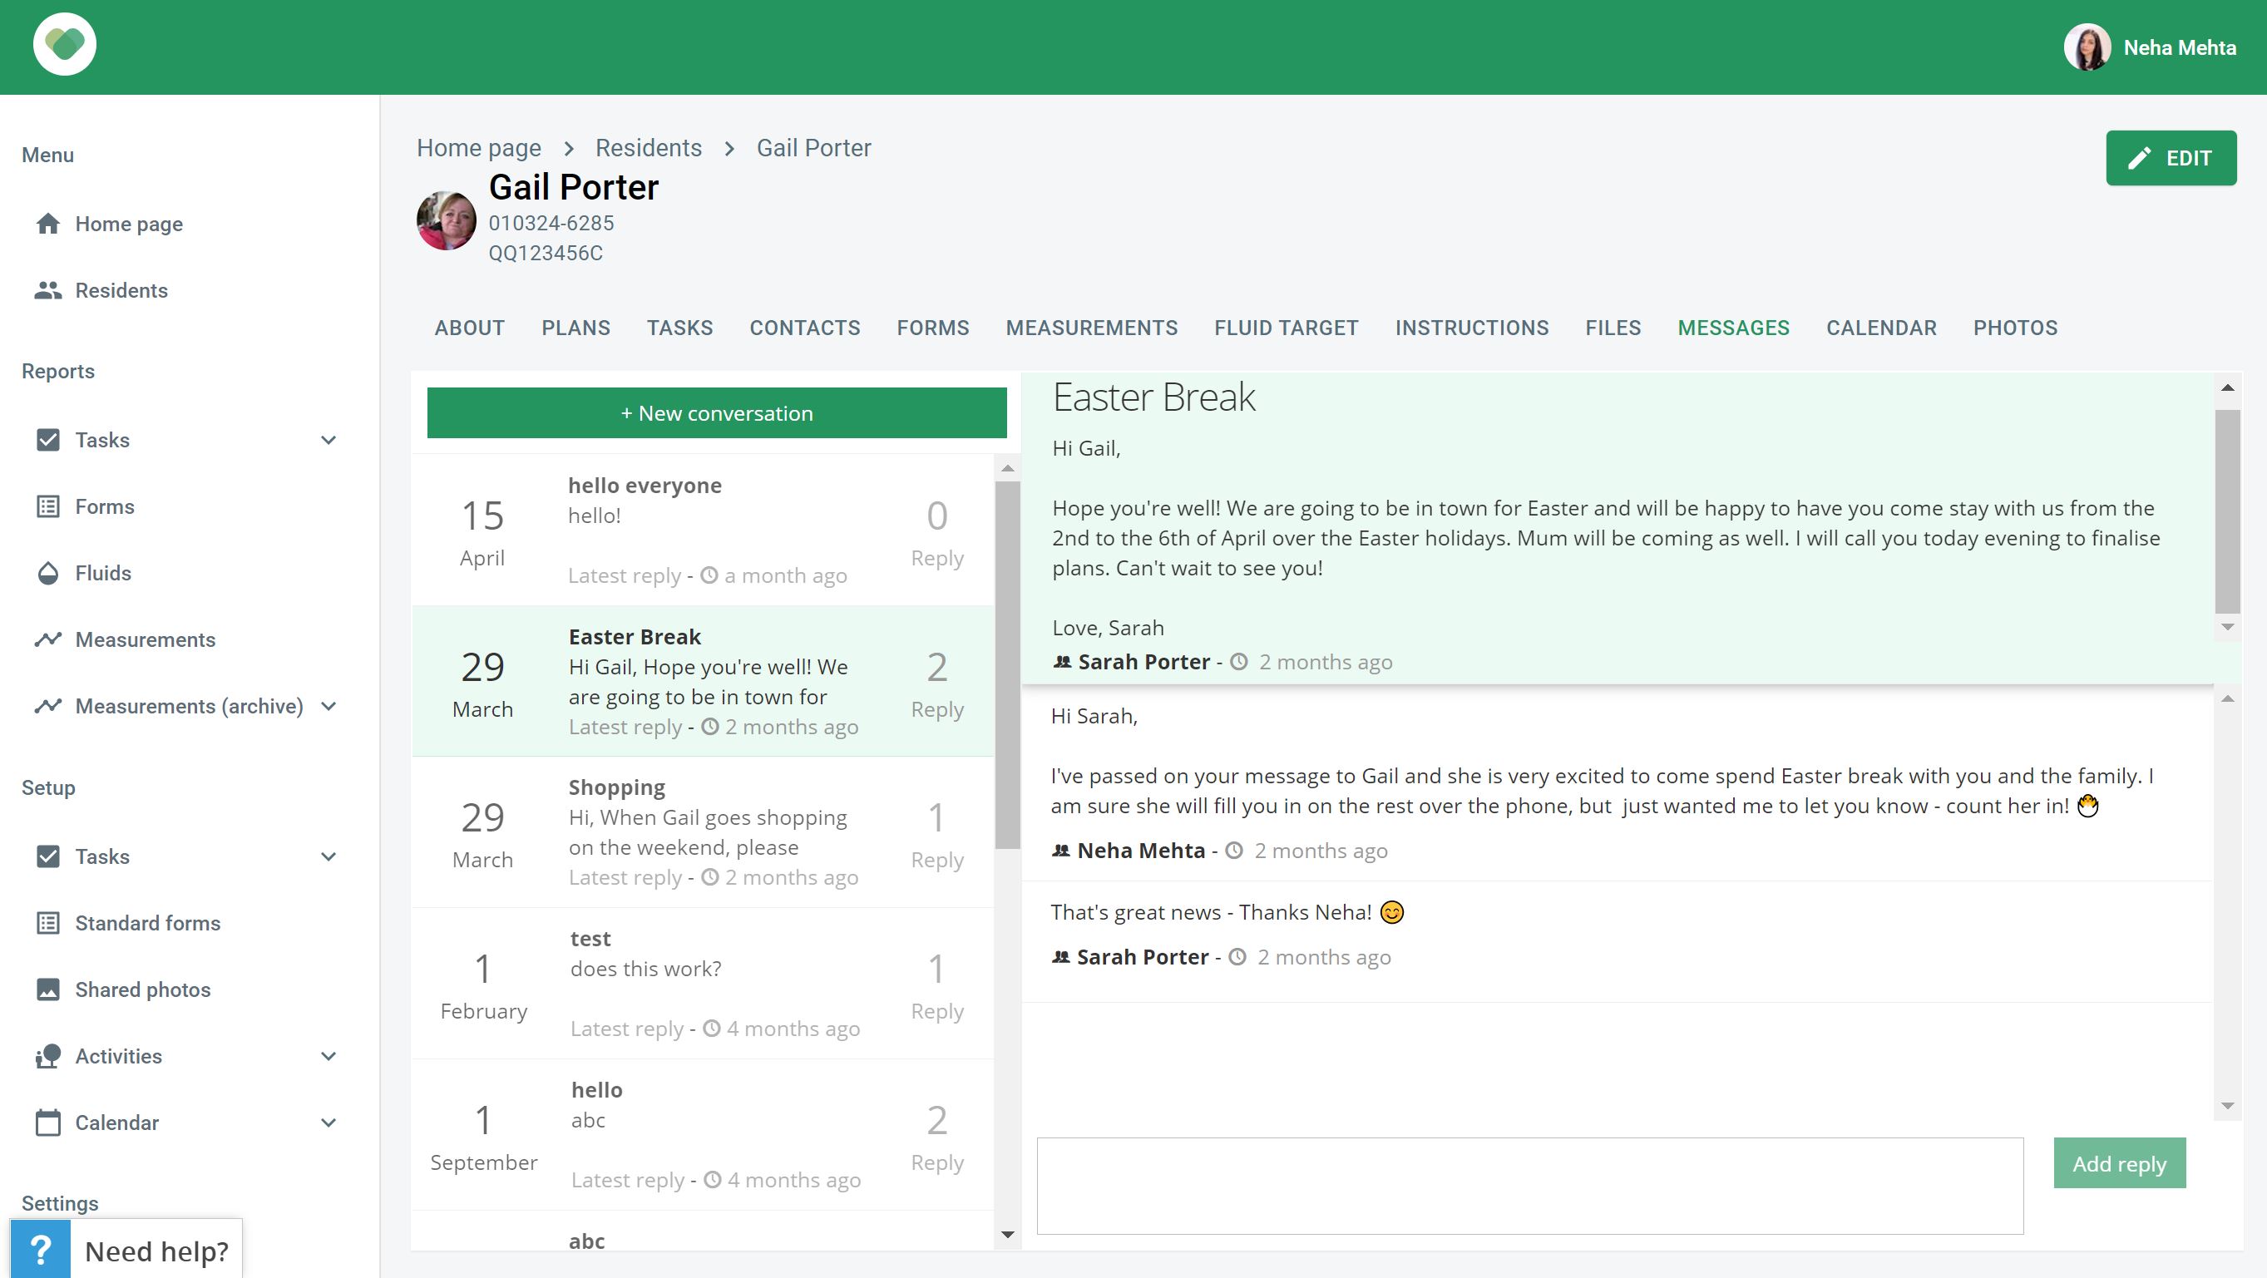
Task: Select the Easter Break conversation
Action: 704,681
